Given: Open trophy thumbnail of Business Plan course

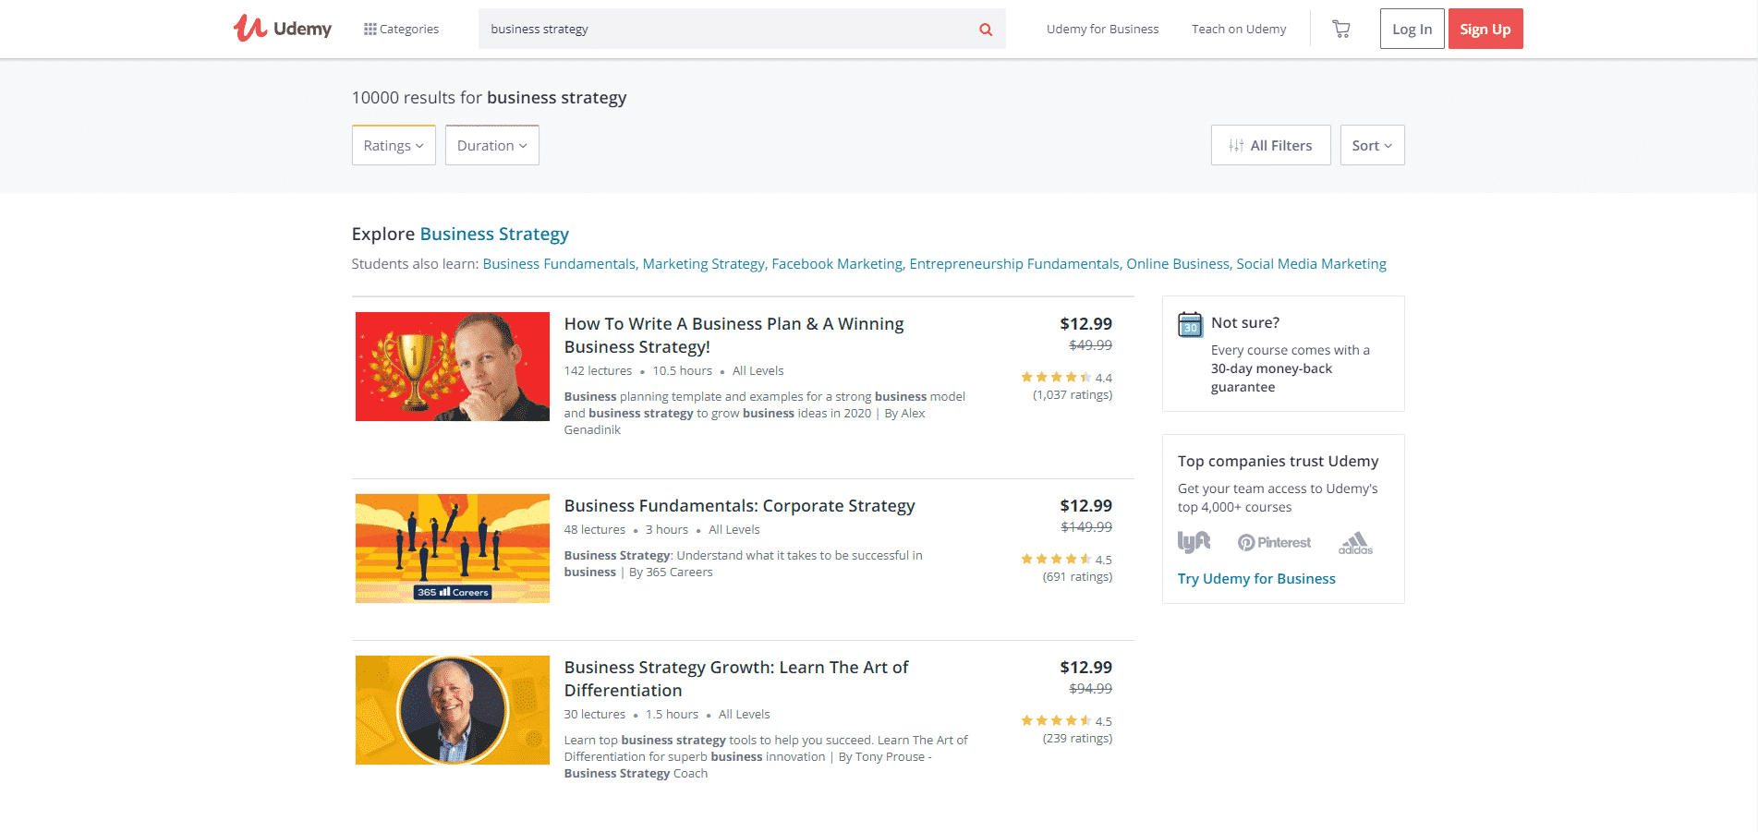Looking at the screenshot, I should pyautogui.click(x=453, y=367).
